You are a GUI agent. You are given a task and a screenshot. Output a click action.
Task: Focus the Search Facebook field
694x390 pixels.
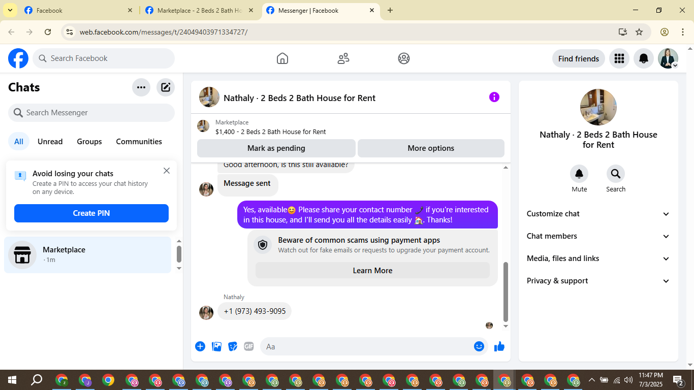point(104,58)
